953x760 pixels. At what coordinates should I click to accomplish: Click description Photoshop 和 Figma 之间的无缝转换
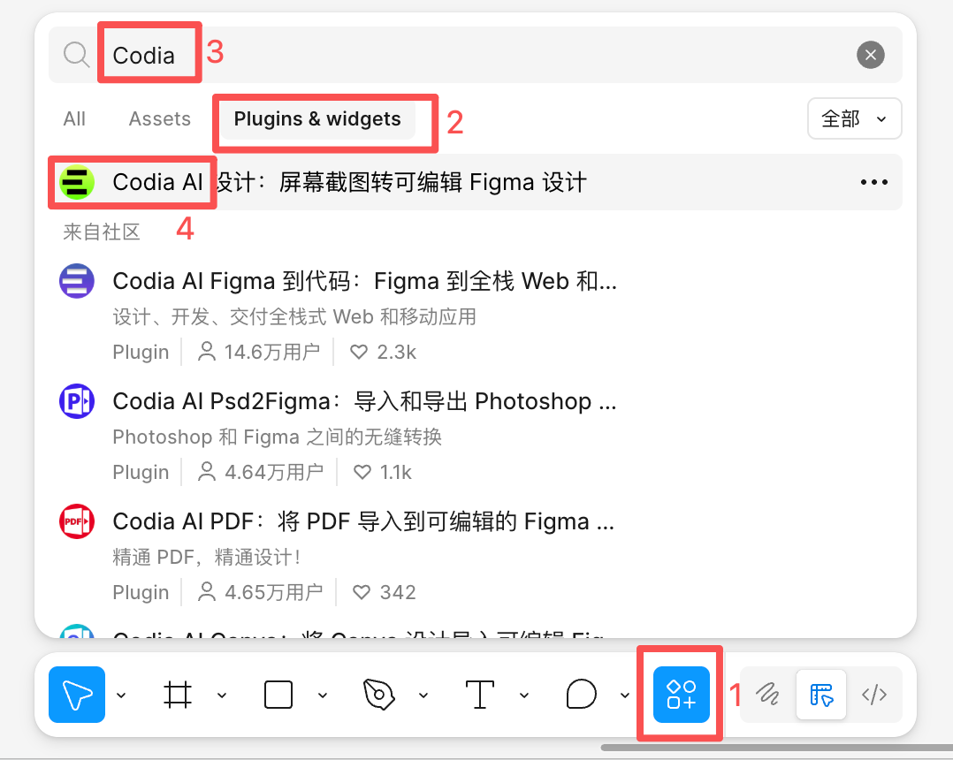tap(278, 437)
